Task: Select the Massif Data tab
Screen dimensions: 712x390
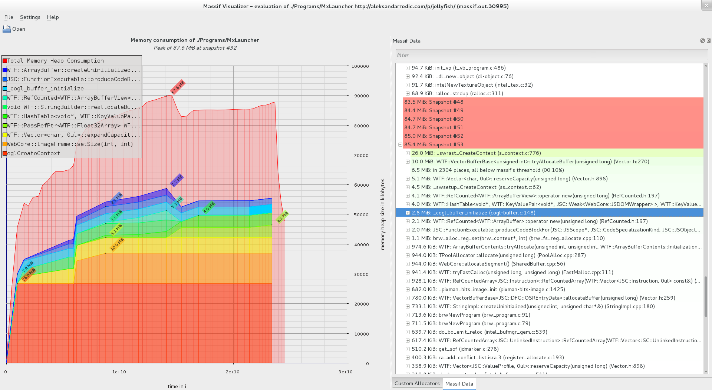Action: click(459, 384)
